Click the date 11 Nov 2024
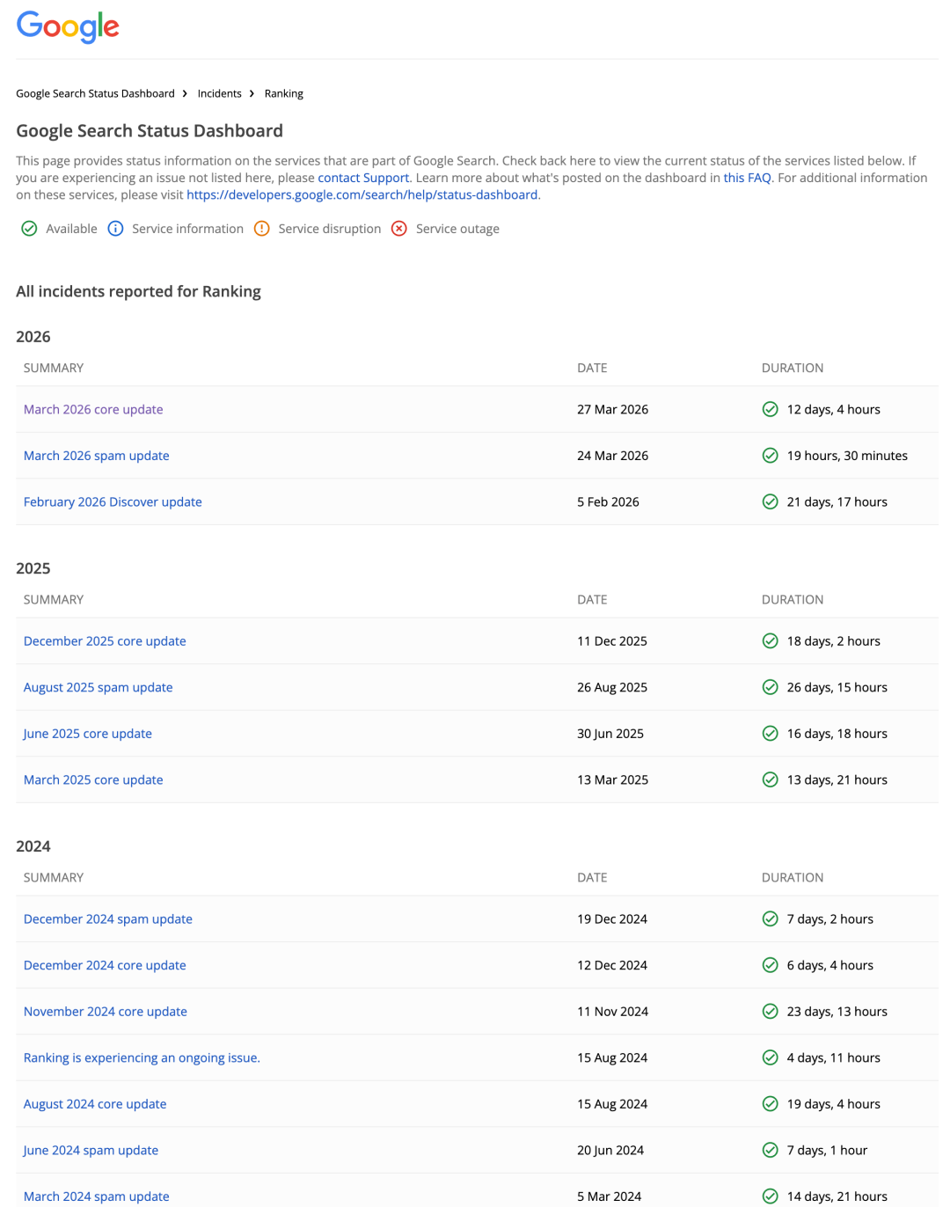Image resolution: width=950 pixels, height=1207 pixels. [x=612, y=1012]
